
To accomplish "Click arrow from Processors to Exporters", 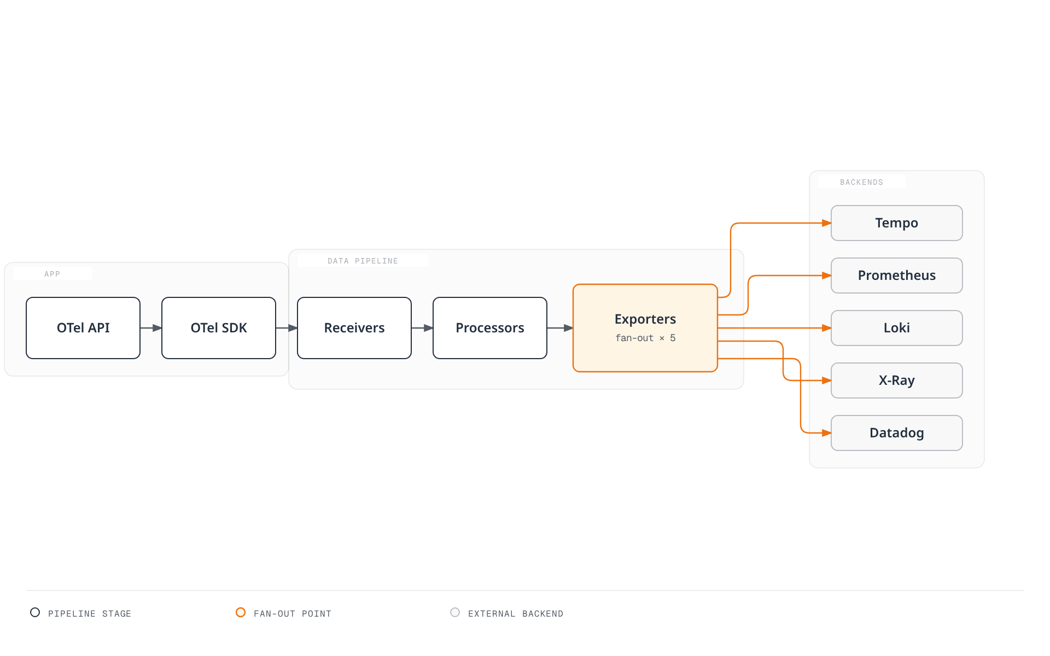I will 560,328.
